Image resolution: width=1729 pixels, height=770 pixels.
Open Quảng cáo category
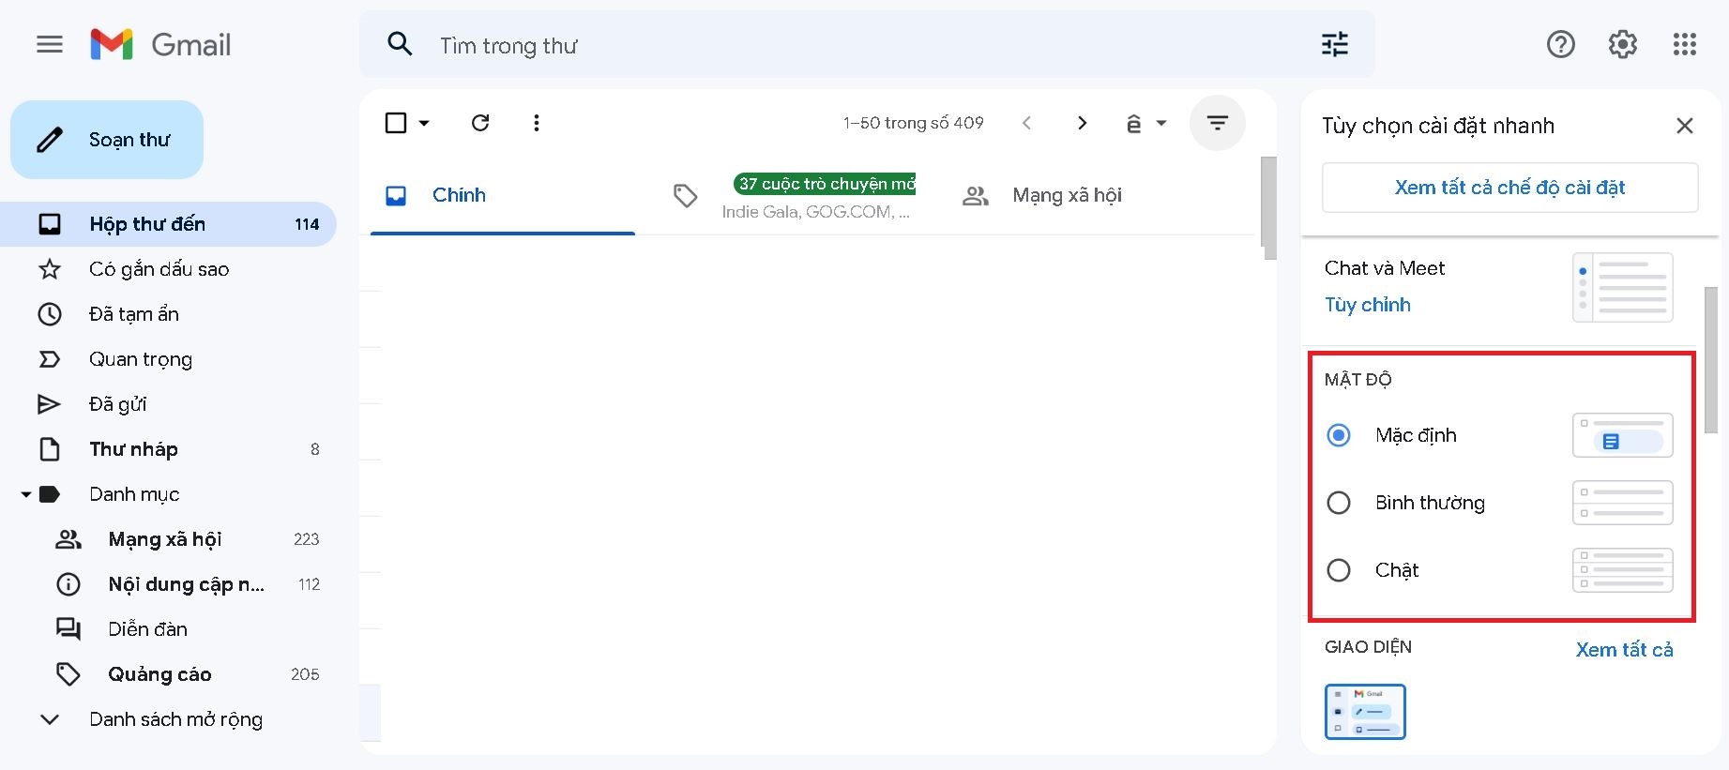click(x=168, y=674)
